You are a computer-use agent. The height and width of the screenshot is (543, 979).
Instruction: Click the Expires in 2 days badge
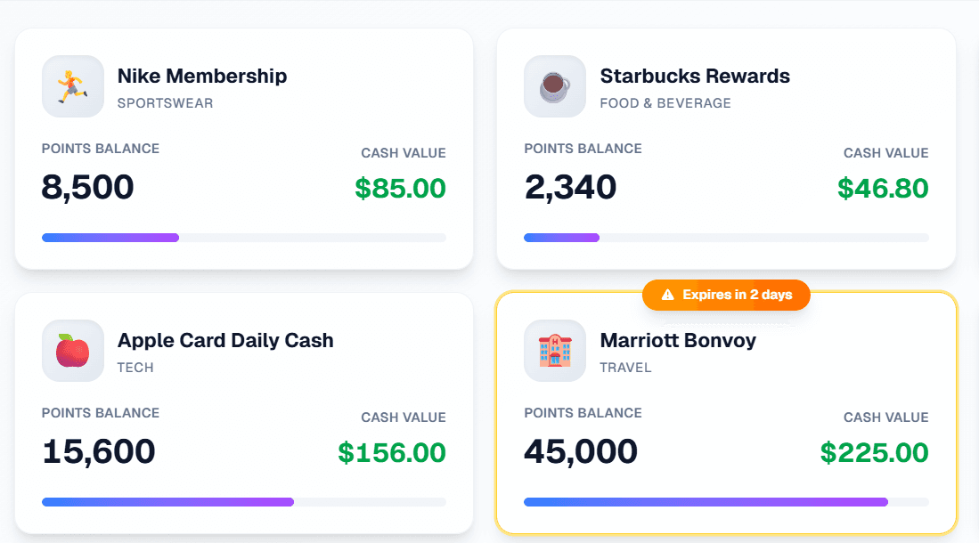(x=726, y=295)
